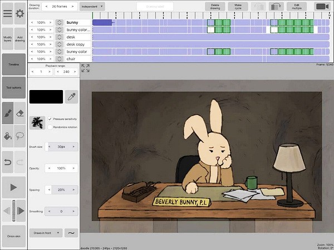This screenshot has height=250, width=334.
Task: Enable the Randomize rotation checkbox
Action: click(x=50, y=127)
